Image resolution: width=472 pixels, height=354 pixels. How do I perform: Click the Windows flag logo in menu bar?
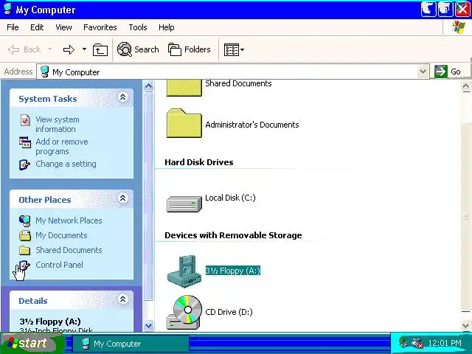[458, 27]
